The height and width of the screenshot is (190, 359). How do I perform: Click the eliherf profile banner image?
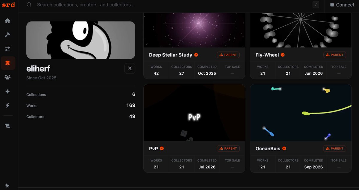[81, 40]
